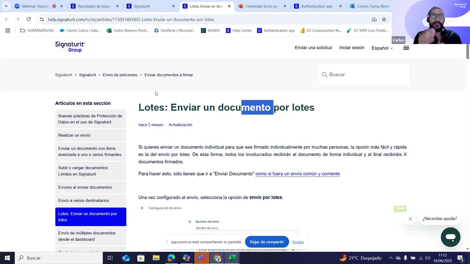Viewport: 470px width, 264px height.
Task: Open Outlook from the taskbar
Action: 126,258
